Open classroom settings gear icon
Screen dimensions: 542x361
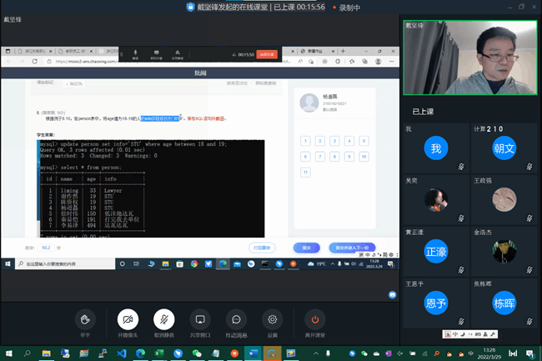click(271, 319)
